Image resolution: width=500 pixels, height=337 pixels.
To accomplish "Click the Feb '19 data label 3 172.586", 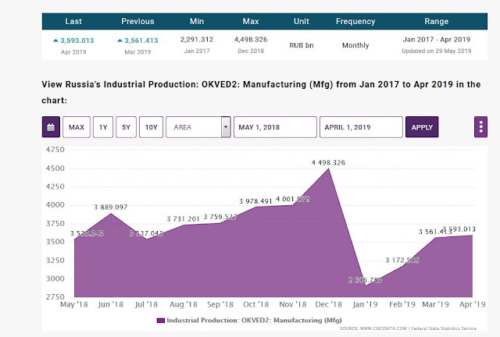I will [x=402, y=261].
